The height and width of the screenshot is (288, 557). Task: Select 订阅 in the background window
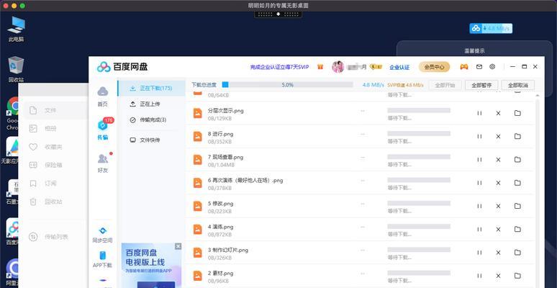click(50, 184)
